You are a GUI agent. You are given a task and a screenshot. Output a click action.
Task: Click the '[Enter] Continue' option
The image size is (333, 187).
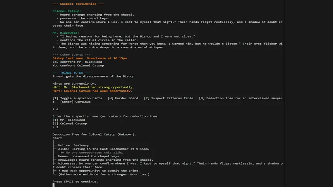pyautogui.click(x=76, y=102)
